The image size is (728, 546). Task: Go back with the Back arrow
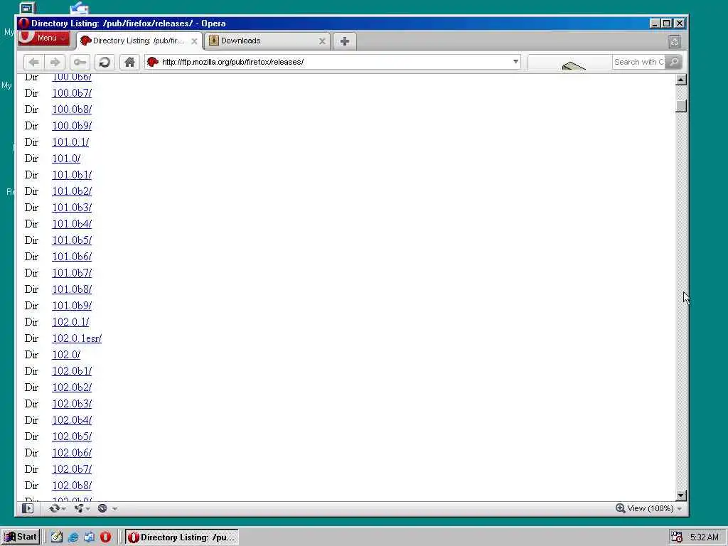(x=33, y=62)
